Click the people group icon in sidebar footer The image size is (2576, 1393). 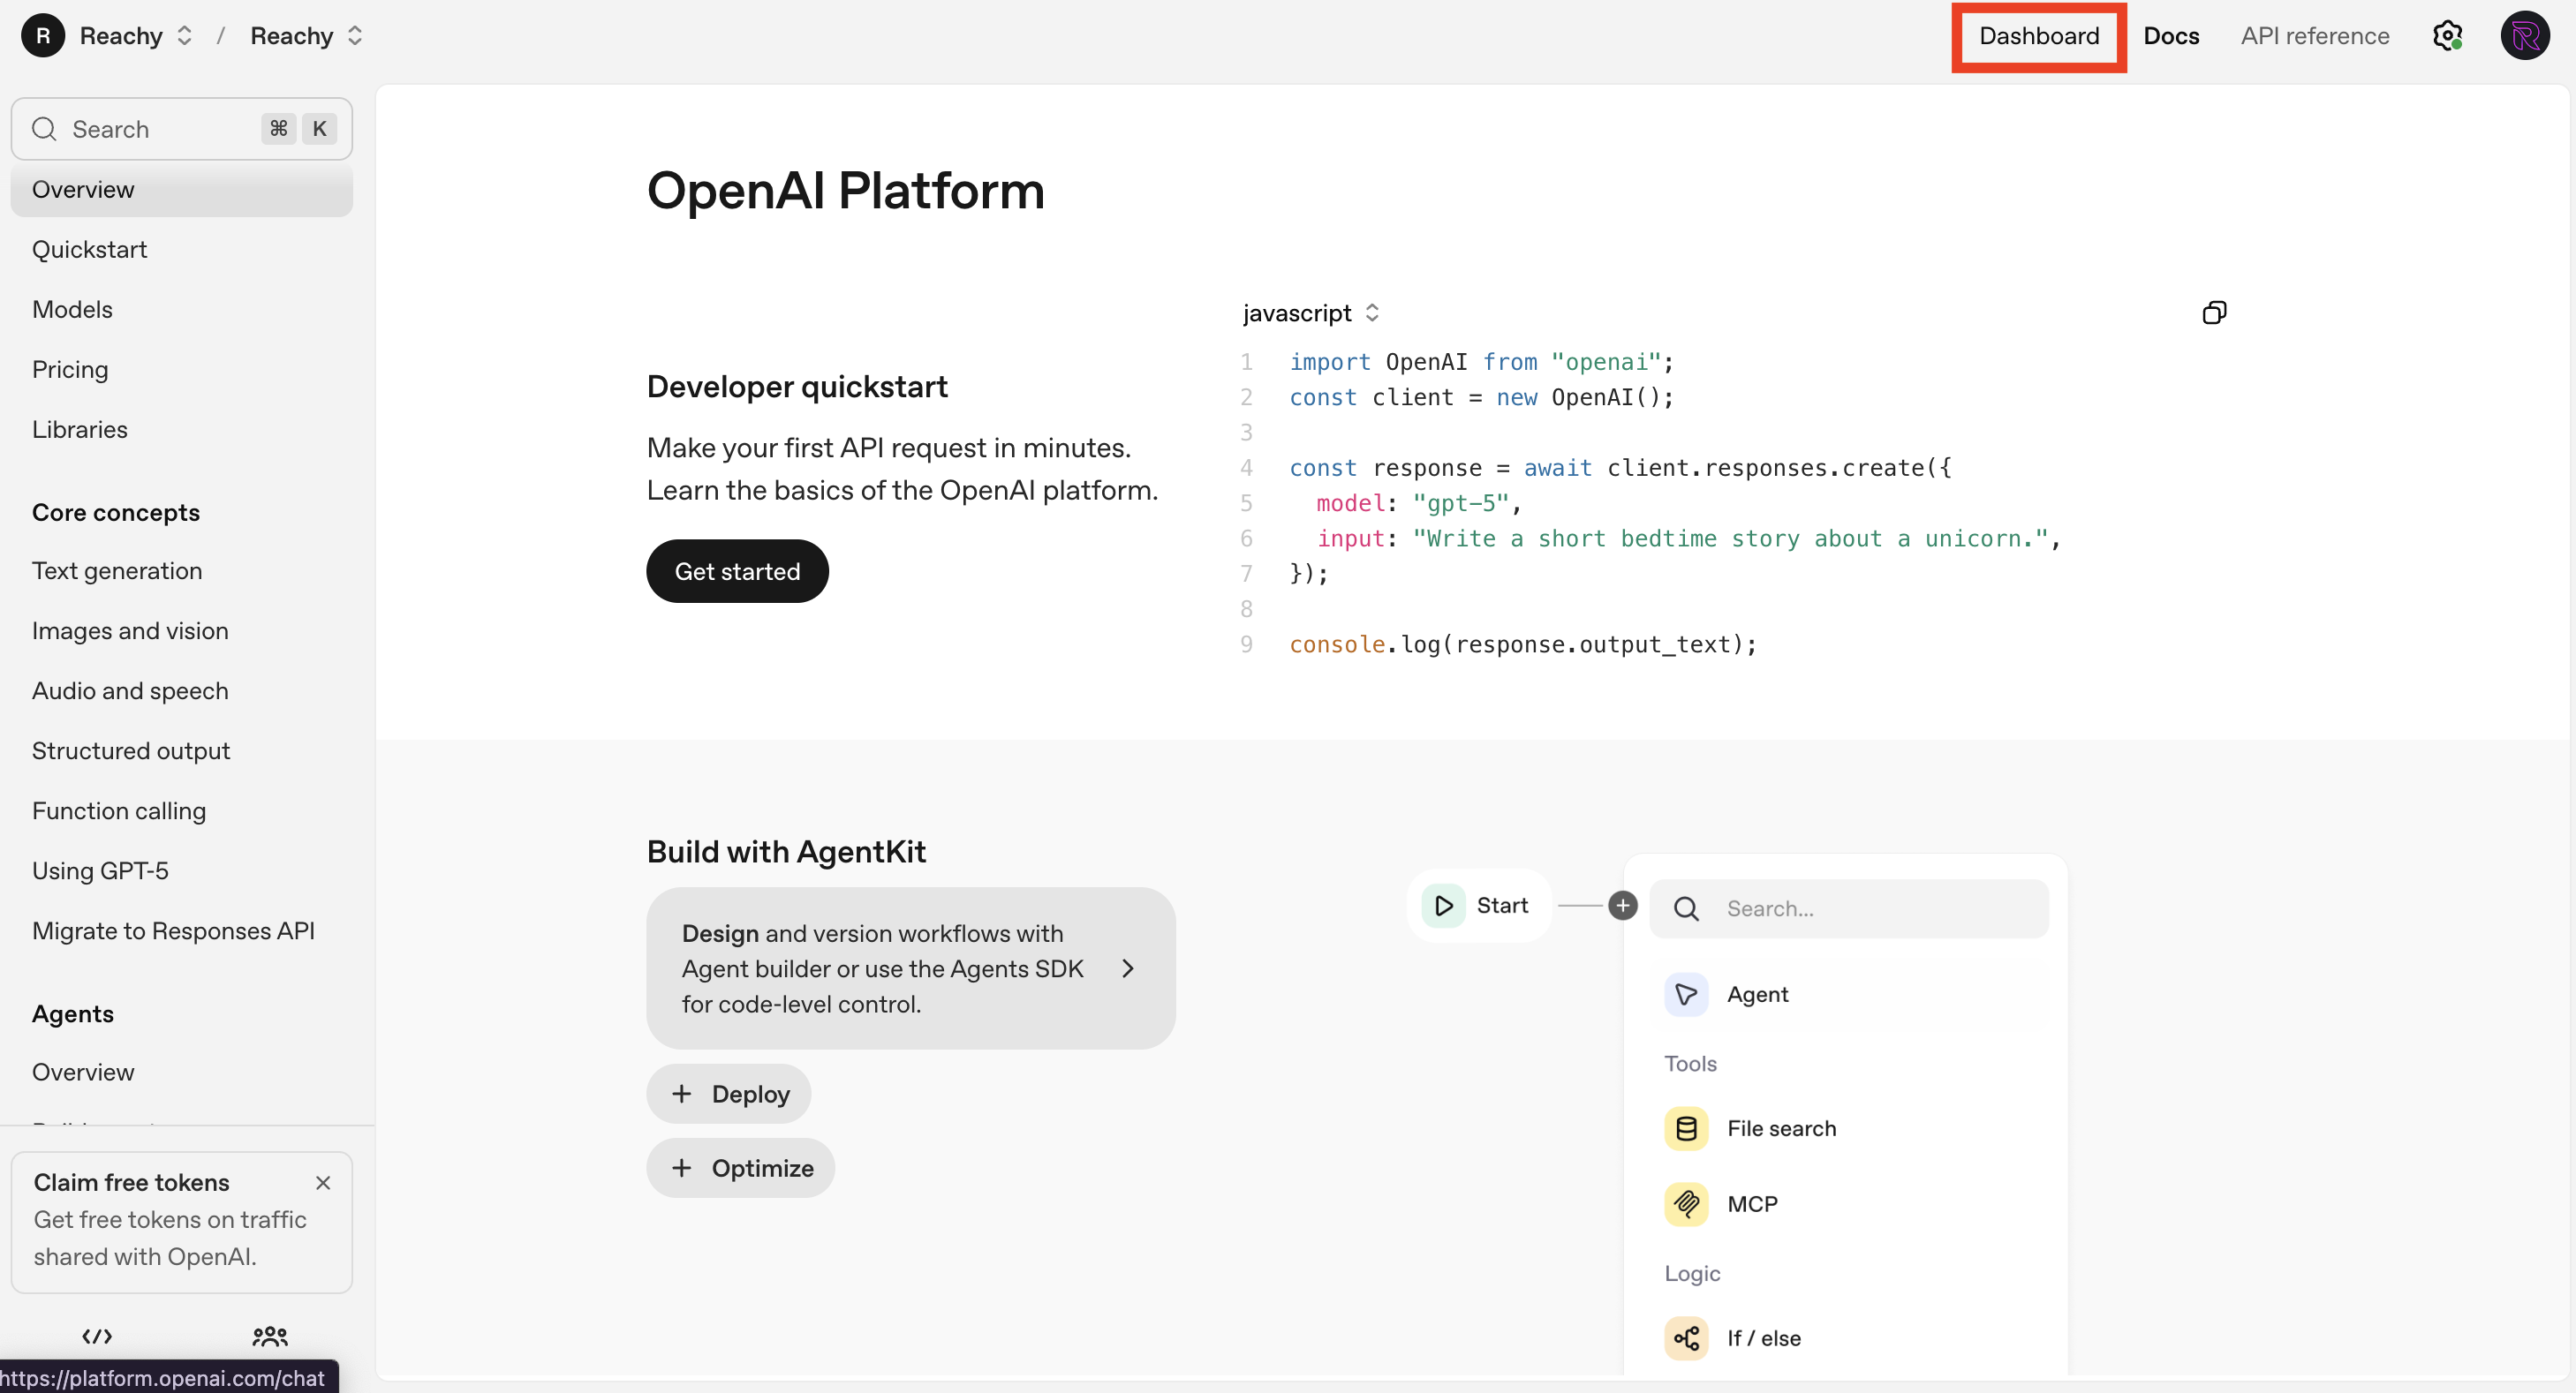click(270, 1336)
